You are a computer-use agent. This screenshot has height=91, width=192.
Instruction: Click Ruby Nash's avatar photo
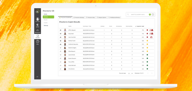[x=65, y=34]
